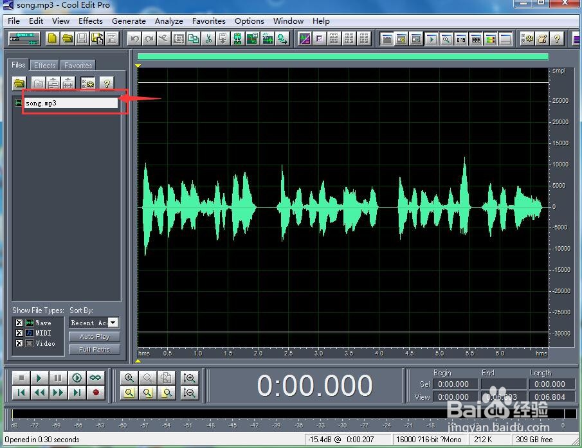Viewport: 582px width, 448px height.
Task: Zoom to the selection's left edge magnifier
Action: (148, 392)
